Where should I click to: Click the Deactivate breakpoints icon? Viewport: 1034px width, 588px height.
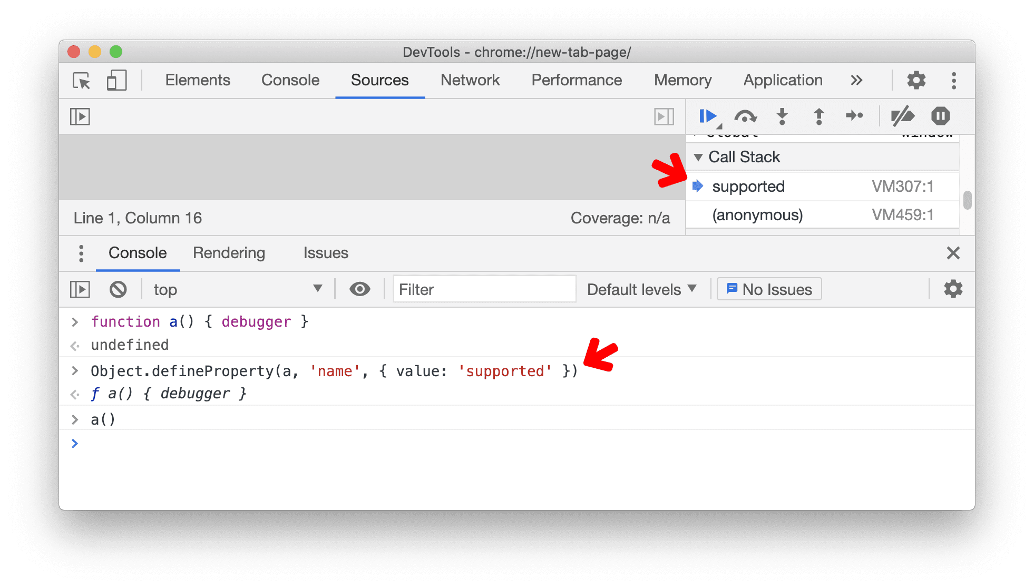pyautogui.click(x=905, y=117)
